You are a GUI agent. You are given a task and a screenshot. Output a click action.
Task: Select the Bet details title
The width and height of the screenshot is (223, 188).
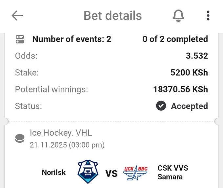[x=112, y=15]
